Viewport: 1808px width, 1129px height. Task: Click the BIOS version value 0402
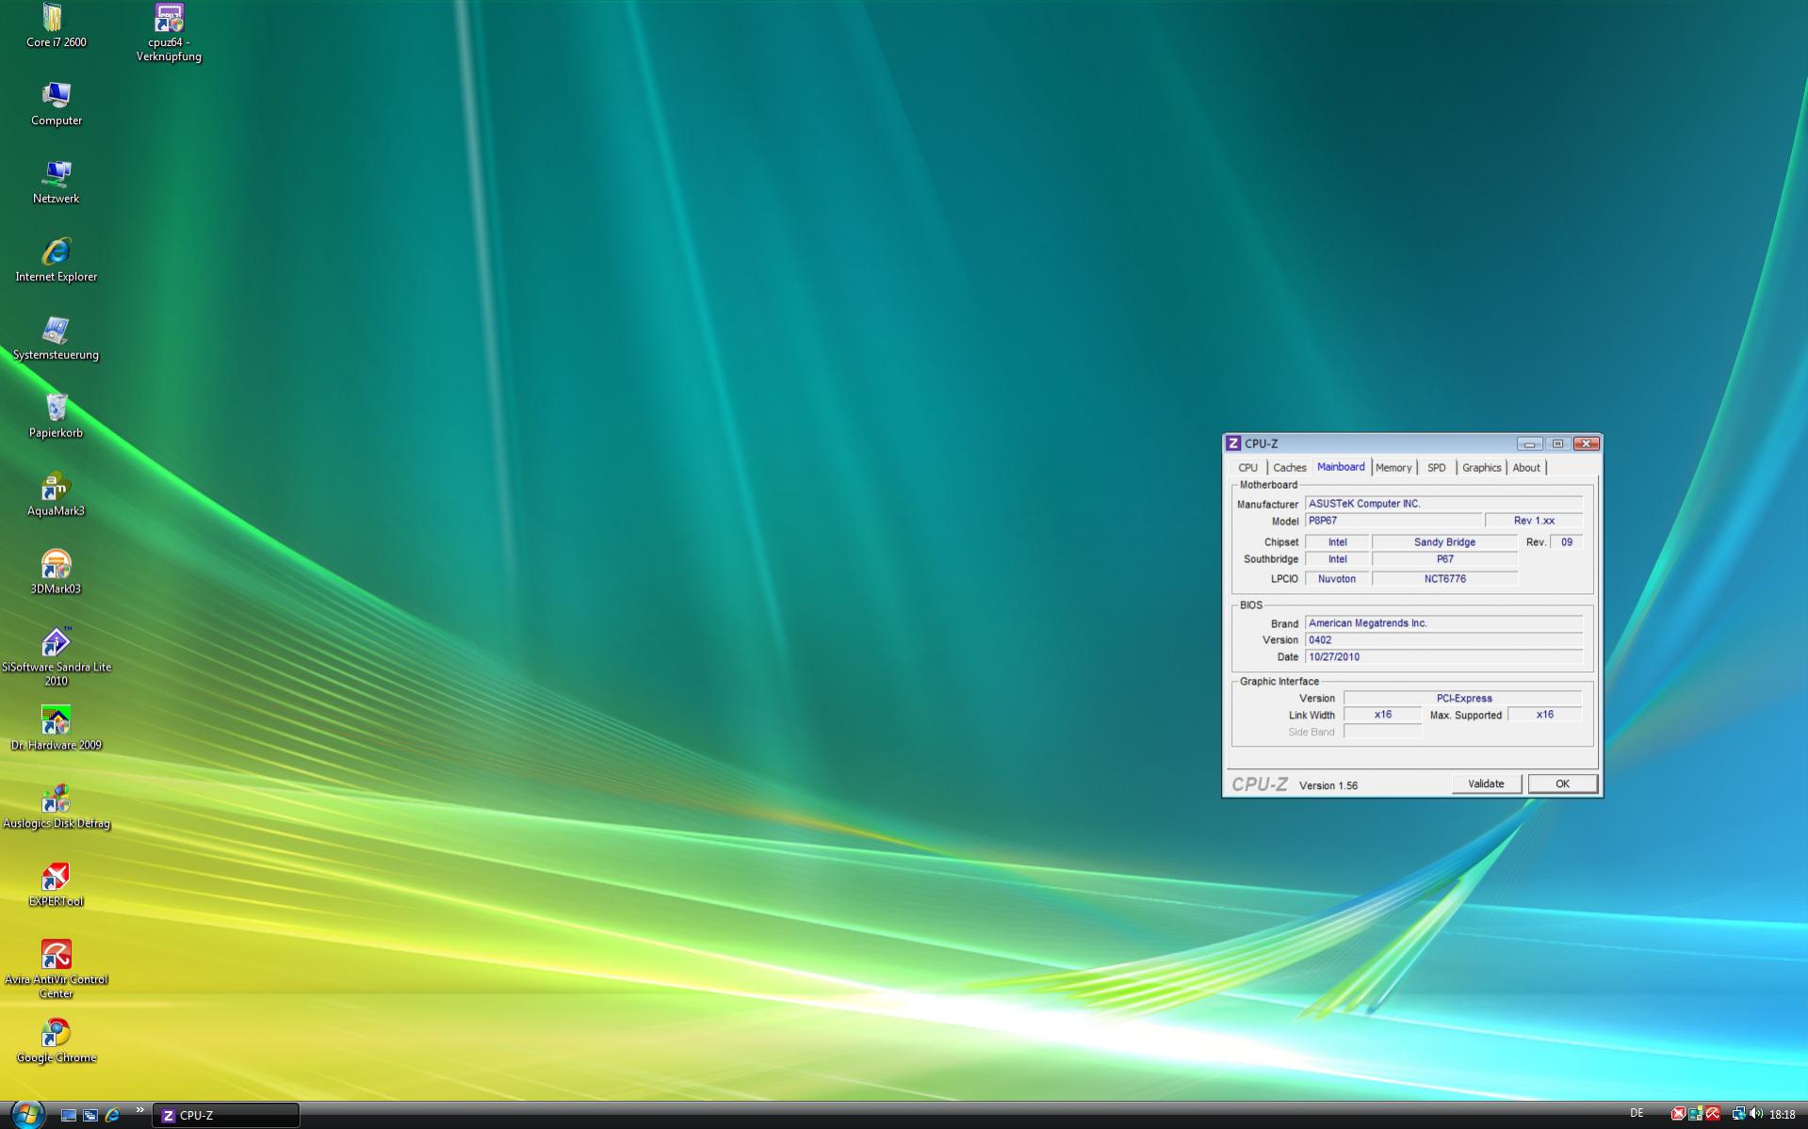click(1443, 640)
